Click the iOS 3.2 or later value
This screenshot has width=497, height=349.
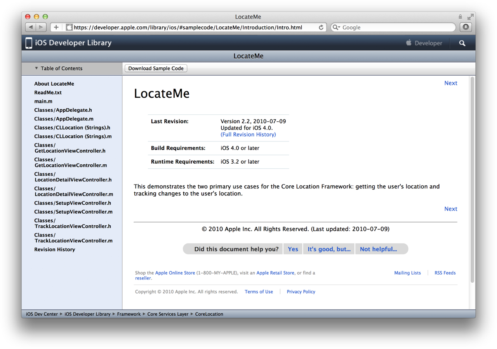[240, 162]
